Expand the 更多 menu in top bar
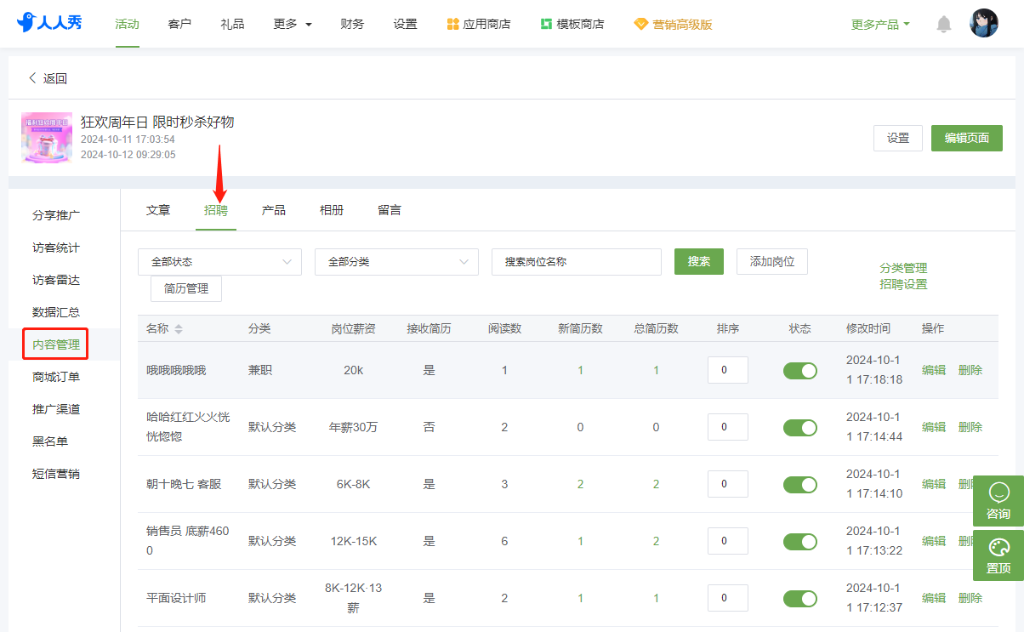 pos(293,24)
